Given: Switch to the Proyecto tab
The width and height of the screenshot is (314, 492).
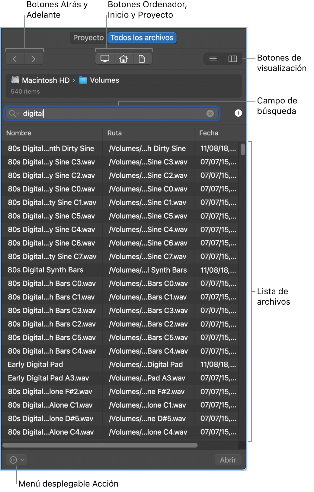Looking at the screenshot, I should tap(88, 38).
